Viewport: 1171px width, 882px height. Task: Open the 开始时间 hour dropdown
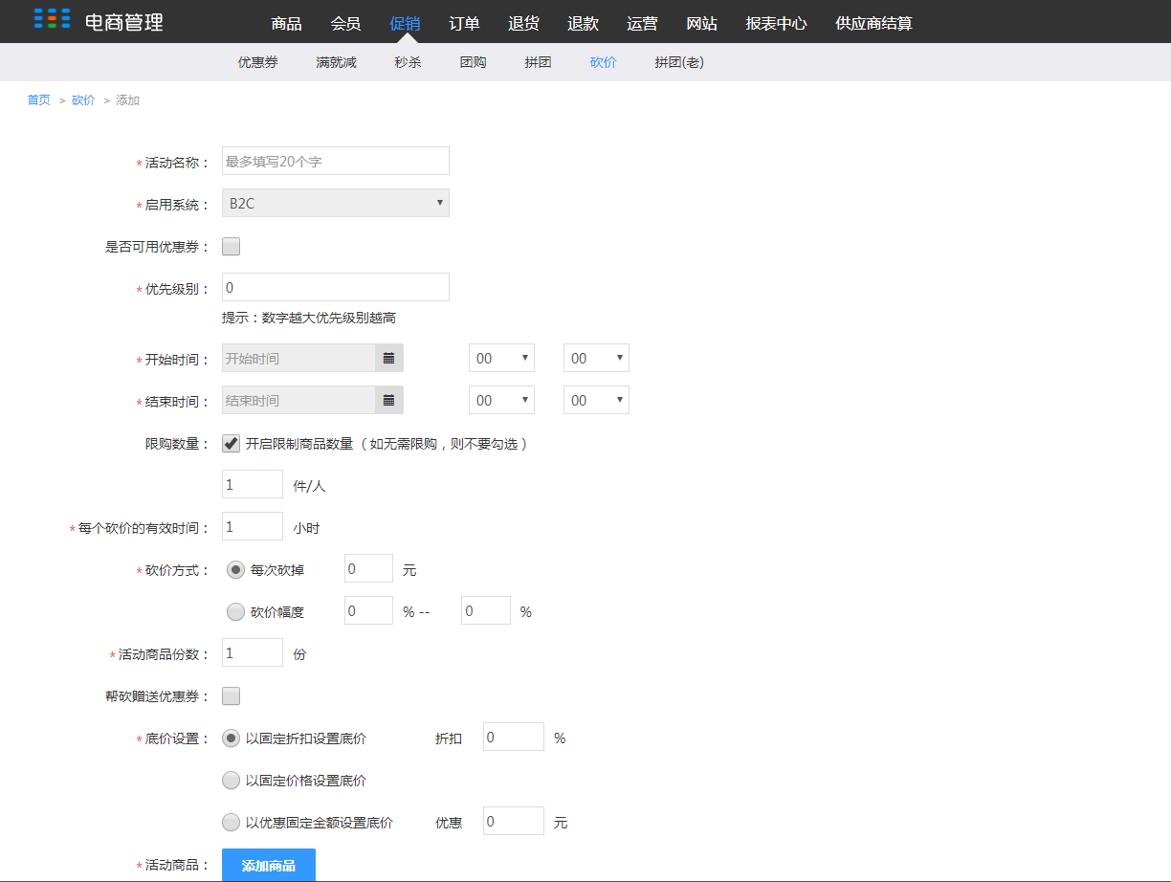click(x=501, y=359)
